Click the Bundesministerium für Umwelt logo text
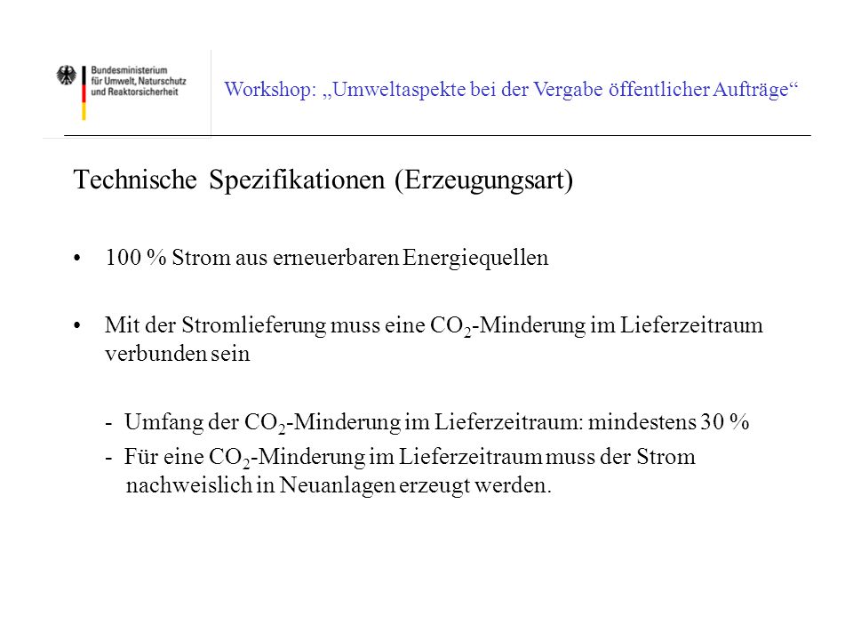 pyautogui.click(x=139, y=81)
